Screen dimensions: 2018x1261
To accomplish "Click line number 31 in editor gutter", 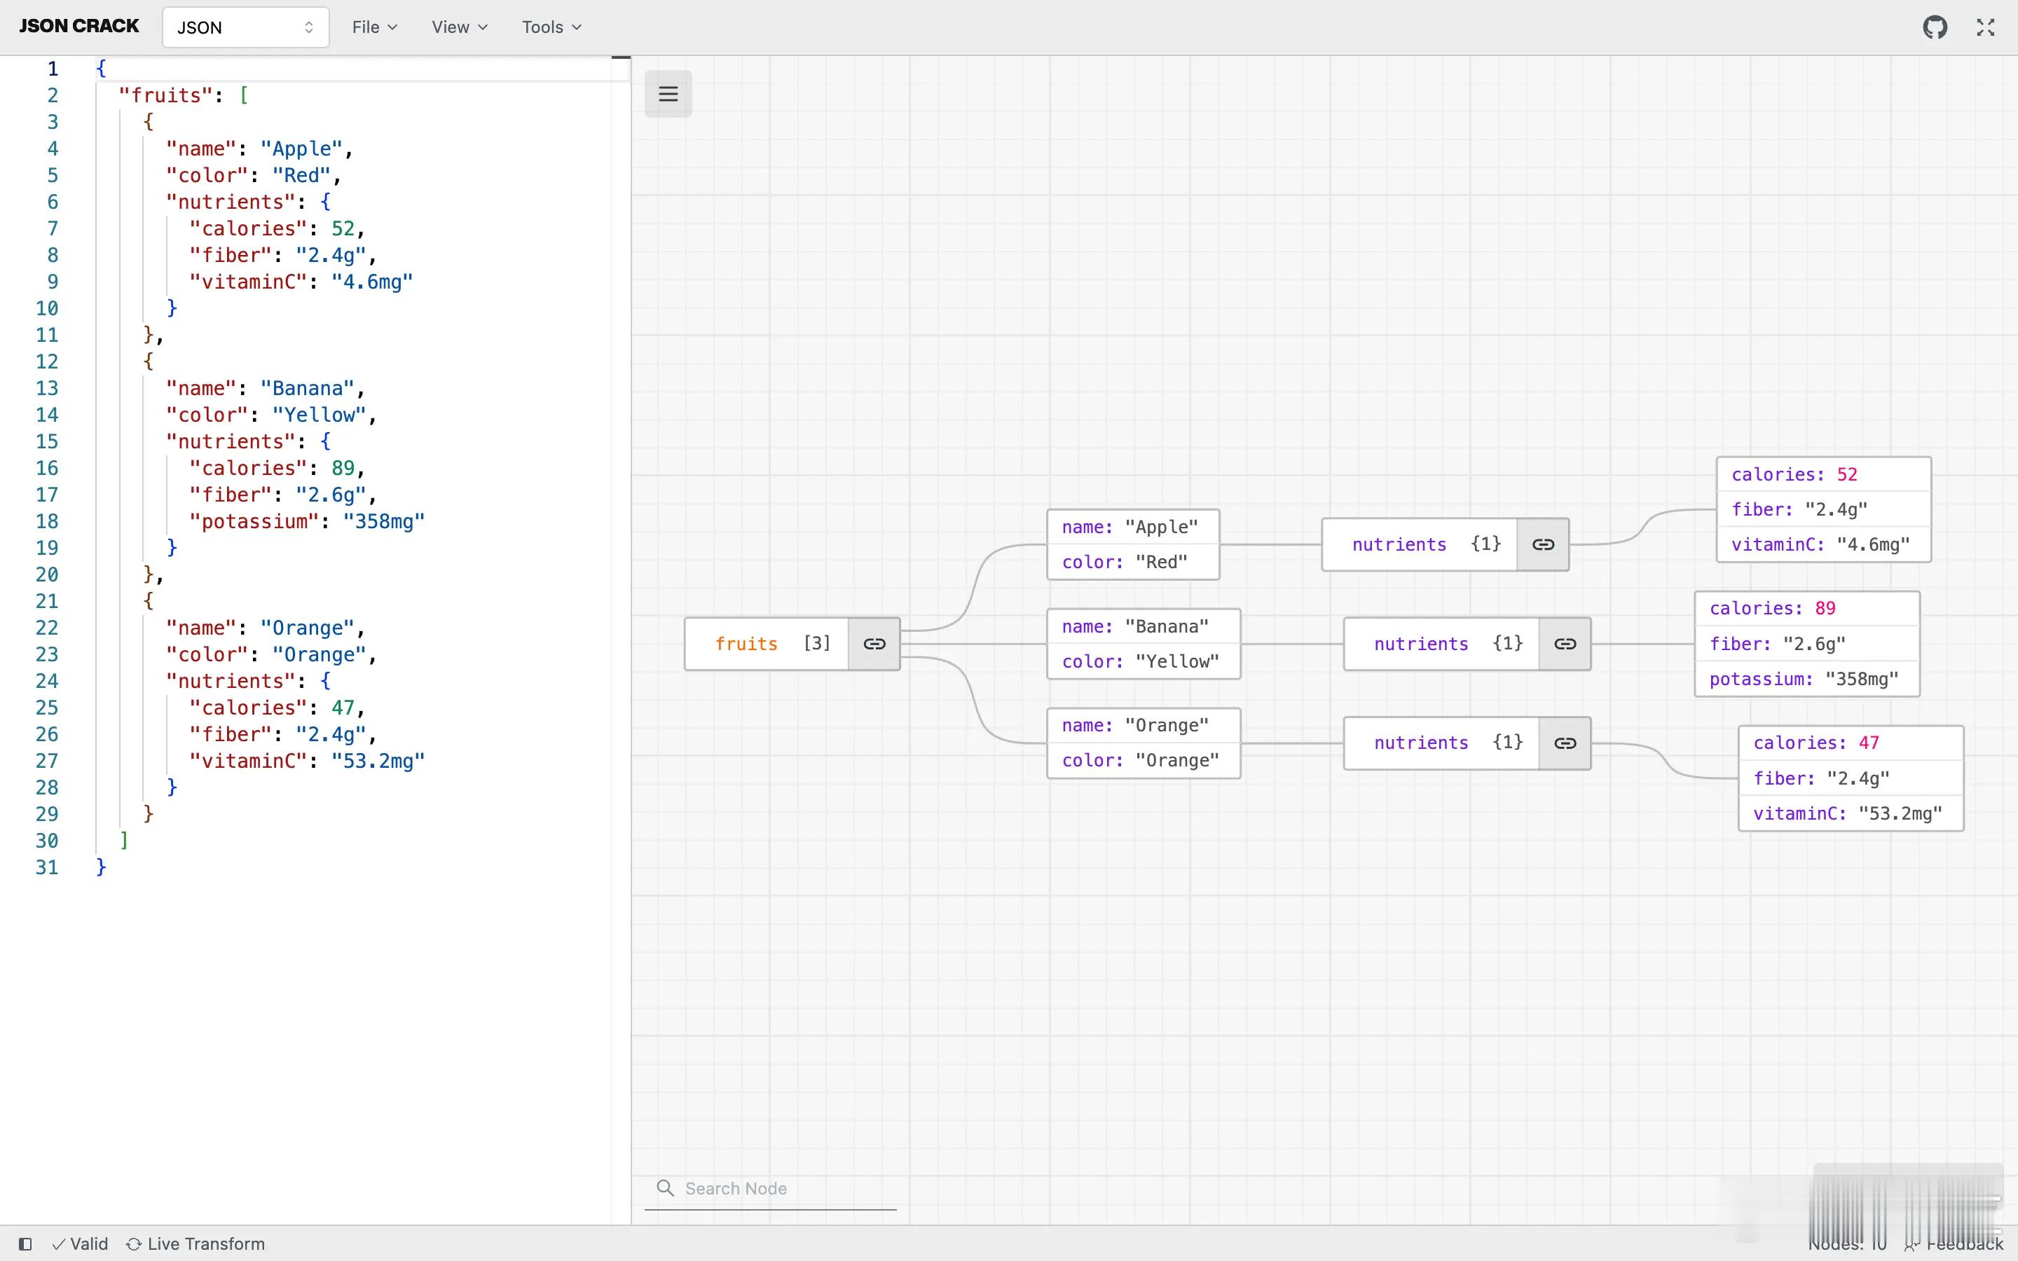I will pyautogui.click(x=47, y=867).
